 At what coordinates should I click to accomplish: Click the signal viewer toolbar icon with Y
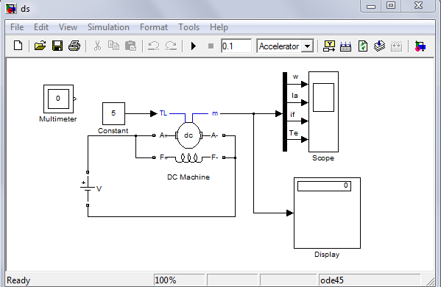[x=329, y=46]
